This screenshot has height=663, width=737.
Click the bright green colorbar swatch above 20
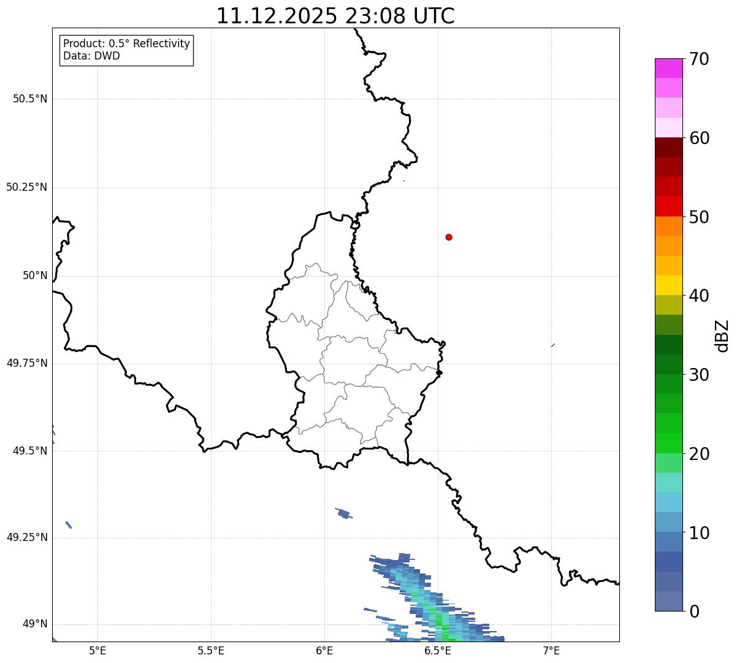pos(668,443)
